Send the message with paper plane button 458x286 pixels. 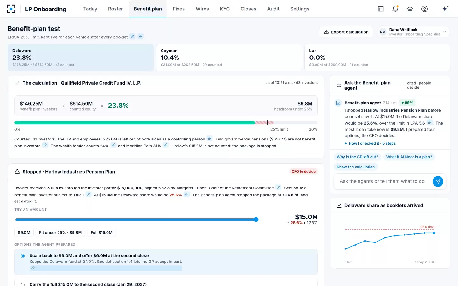tap(438, 181)
